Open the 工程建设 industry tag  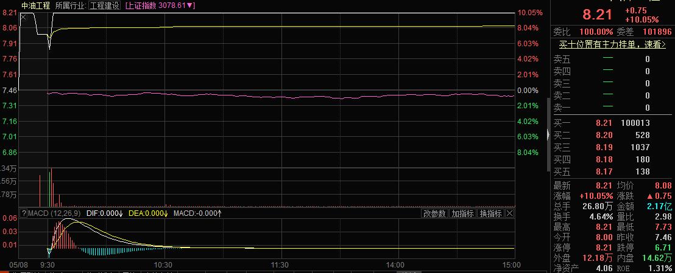point(104,5)
